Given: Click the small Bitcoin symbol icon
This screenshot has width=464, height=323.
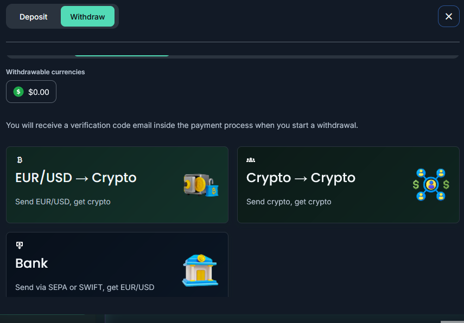Looking at the screenshot, I should 20,160.
